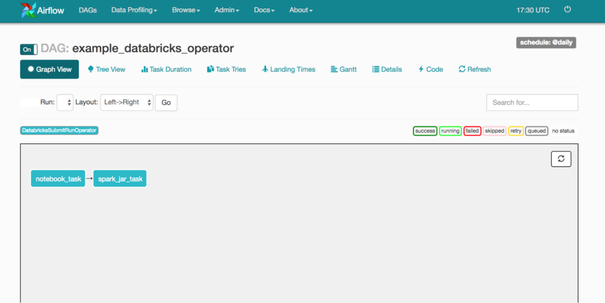This screenshot has width=605, height=303.
Task: Click the success status legend box
Action: click(x=425, y=131)
